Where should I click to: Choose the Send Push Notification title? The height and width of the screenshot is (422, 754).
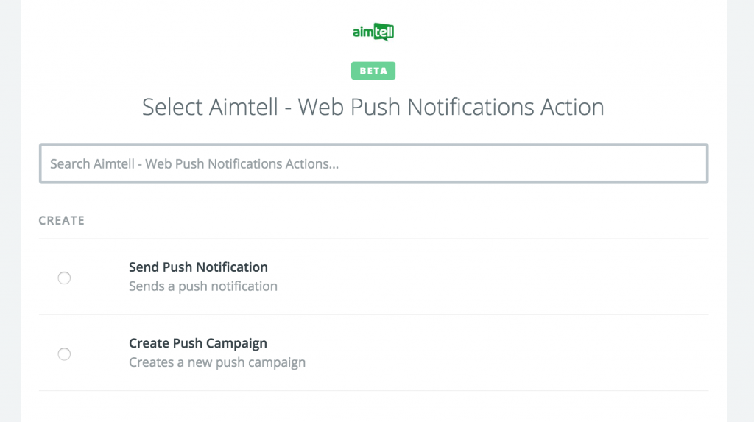coord(198,267)
